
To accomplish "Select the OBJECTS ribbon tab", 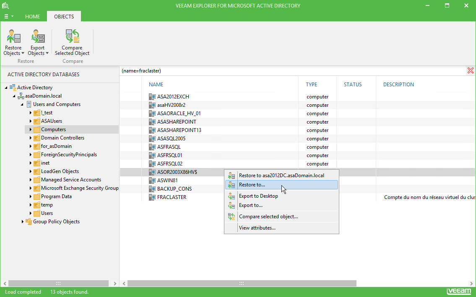I will click(64, 17).
